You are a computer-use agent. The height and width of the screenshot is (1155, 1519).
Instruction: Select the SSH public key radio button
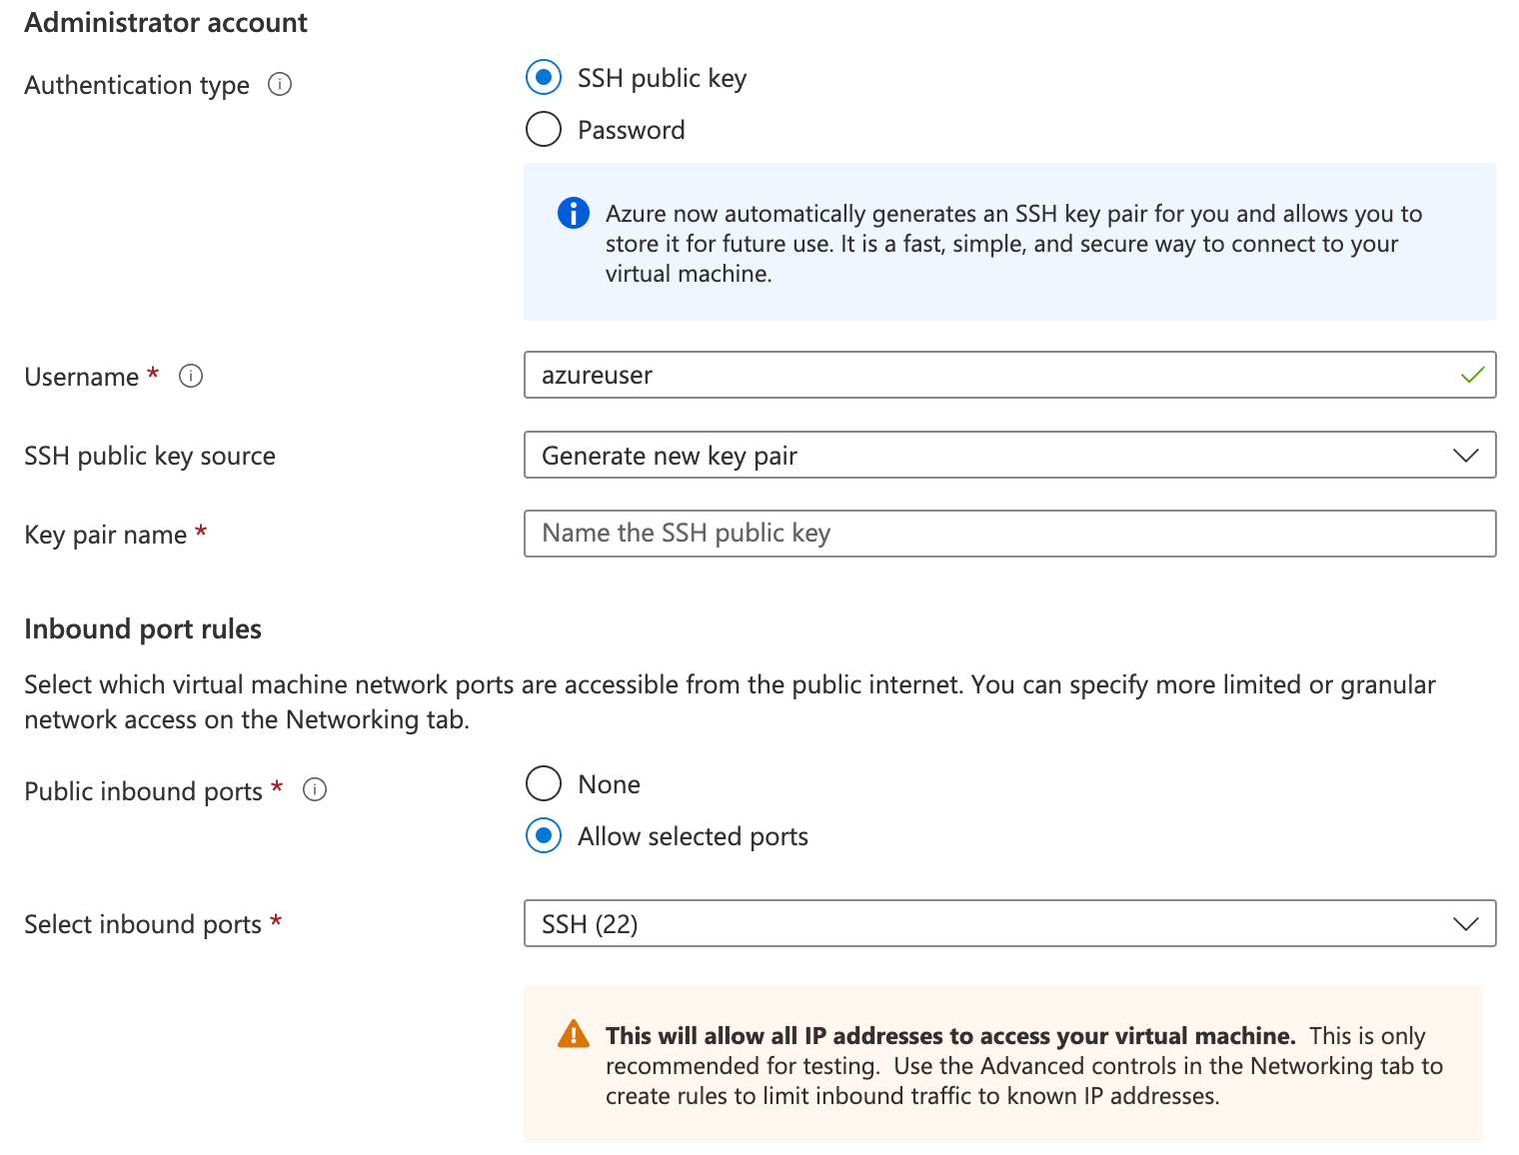(543, 77)
